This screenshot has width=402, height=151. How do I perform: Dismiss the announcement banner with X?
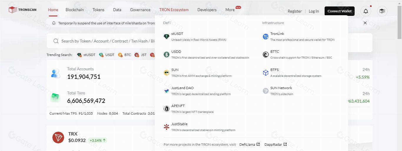[x=365, y=23]
